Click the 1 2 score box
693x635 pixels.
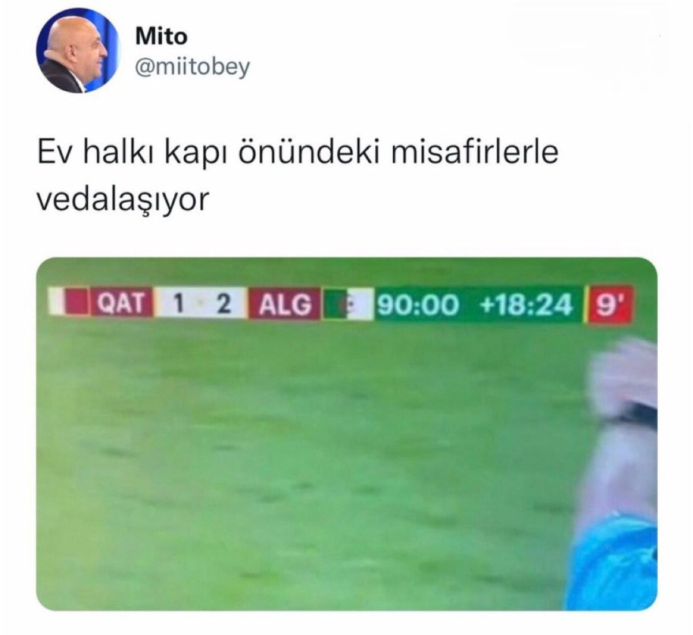200,303
